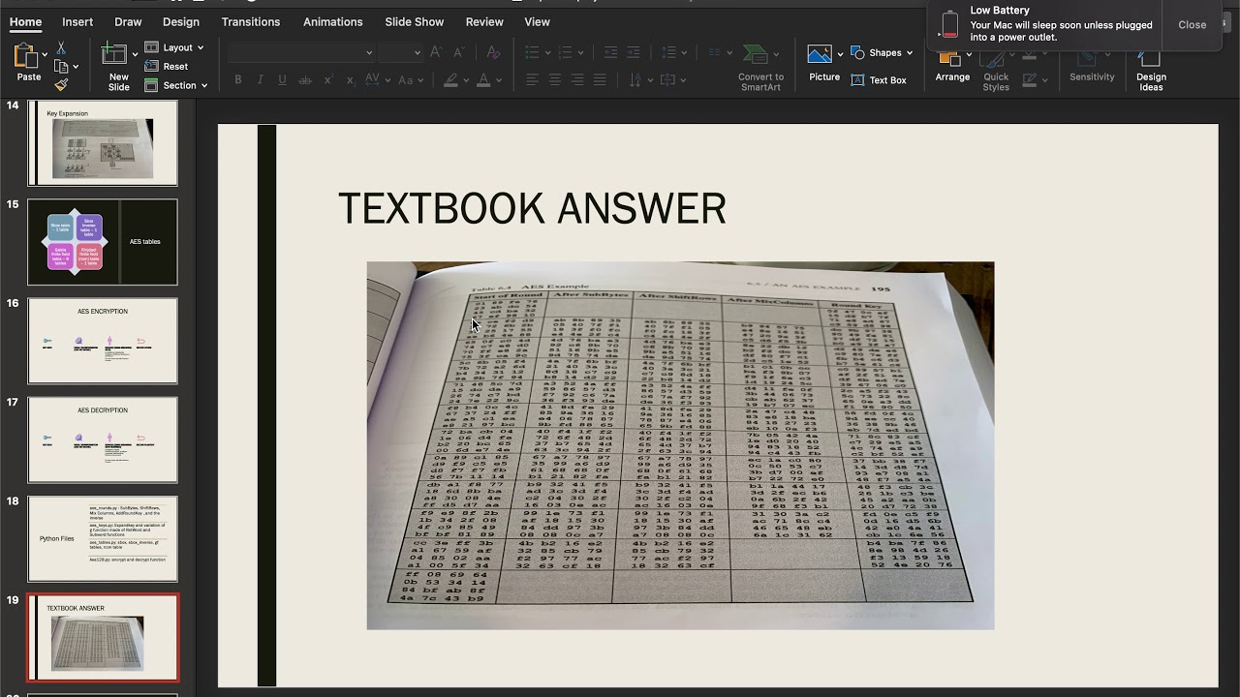Click the Format Painter brush icon

[x=61, y=84]
